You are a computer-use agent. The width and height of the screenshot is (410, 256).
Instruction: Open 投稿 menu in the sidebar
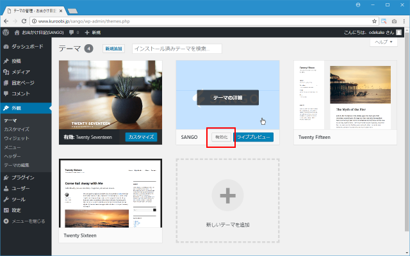pyautogui.click(x=26, y=61)
